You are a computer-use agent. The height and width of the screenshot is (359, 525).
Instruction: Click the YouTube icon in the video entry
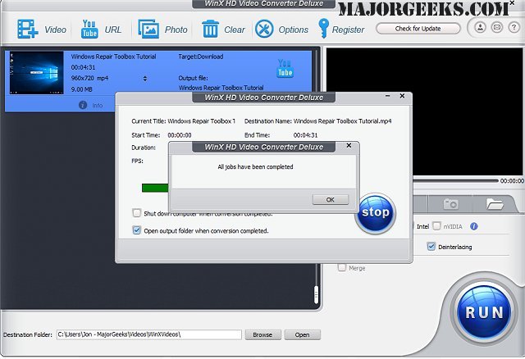coord(285,68)
